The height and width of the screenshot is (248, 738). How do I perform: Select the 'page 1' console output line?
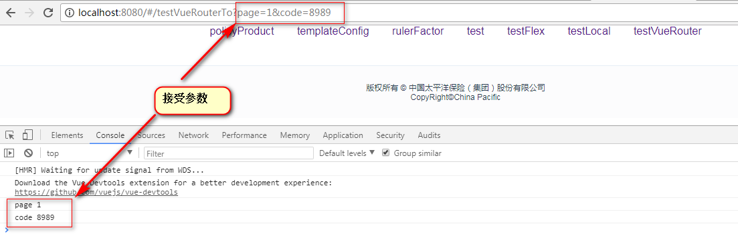28,205
